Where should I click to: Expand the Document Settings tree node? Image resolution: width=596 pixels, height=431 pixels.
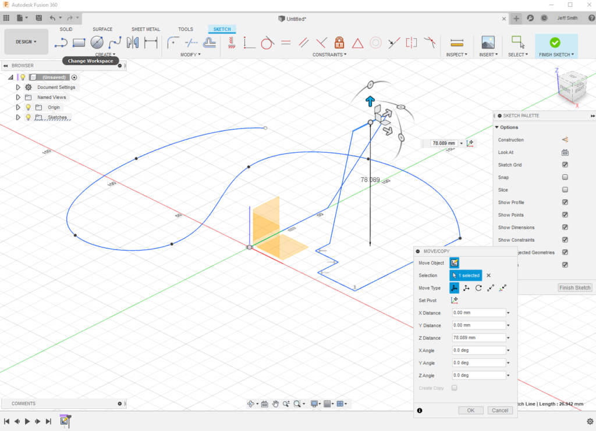(18, 87)
